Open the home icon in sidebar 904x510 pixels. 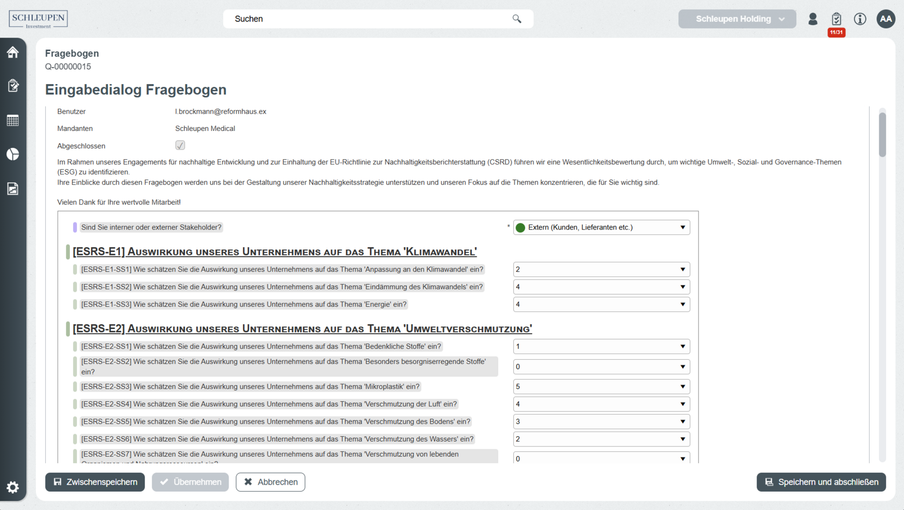[13, 52]
